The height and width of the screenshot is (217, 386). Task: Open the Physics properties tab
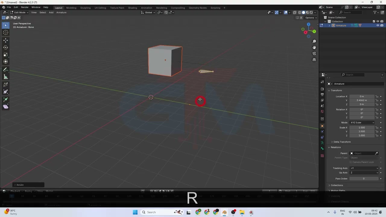click(322, 131)
